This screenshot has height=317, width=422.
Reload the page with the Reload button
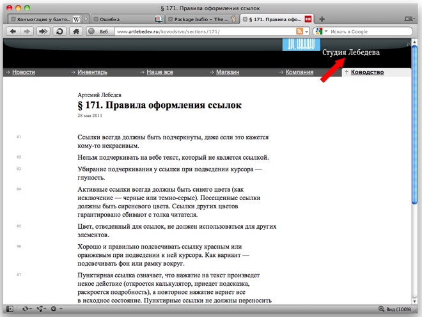click(x=59, y=31)
